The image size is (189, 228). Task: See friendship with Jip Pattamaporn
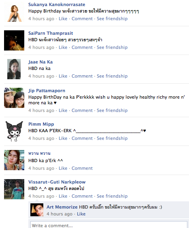(112, 110)
